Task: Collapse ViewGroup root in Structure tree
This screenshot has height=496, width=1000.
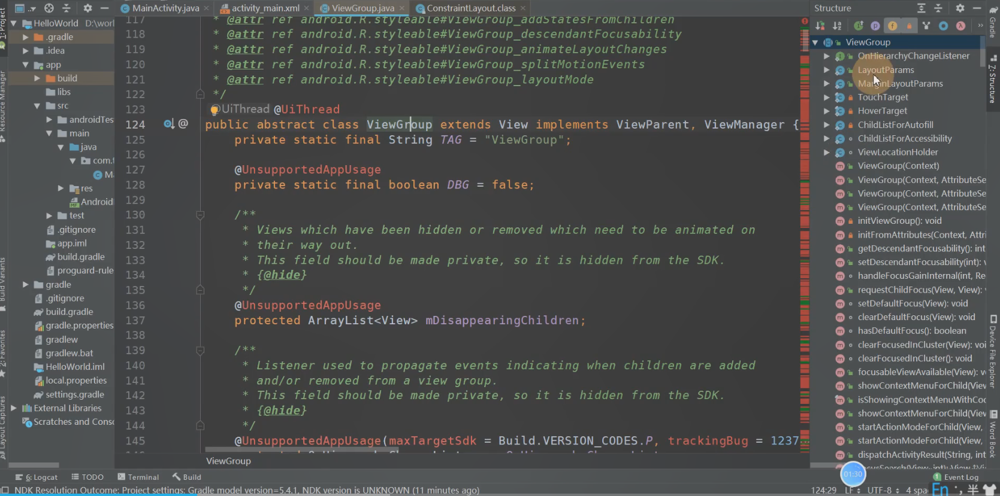Action: tap(815, 42)
